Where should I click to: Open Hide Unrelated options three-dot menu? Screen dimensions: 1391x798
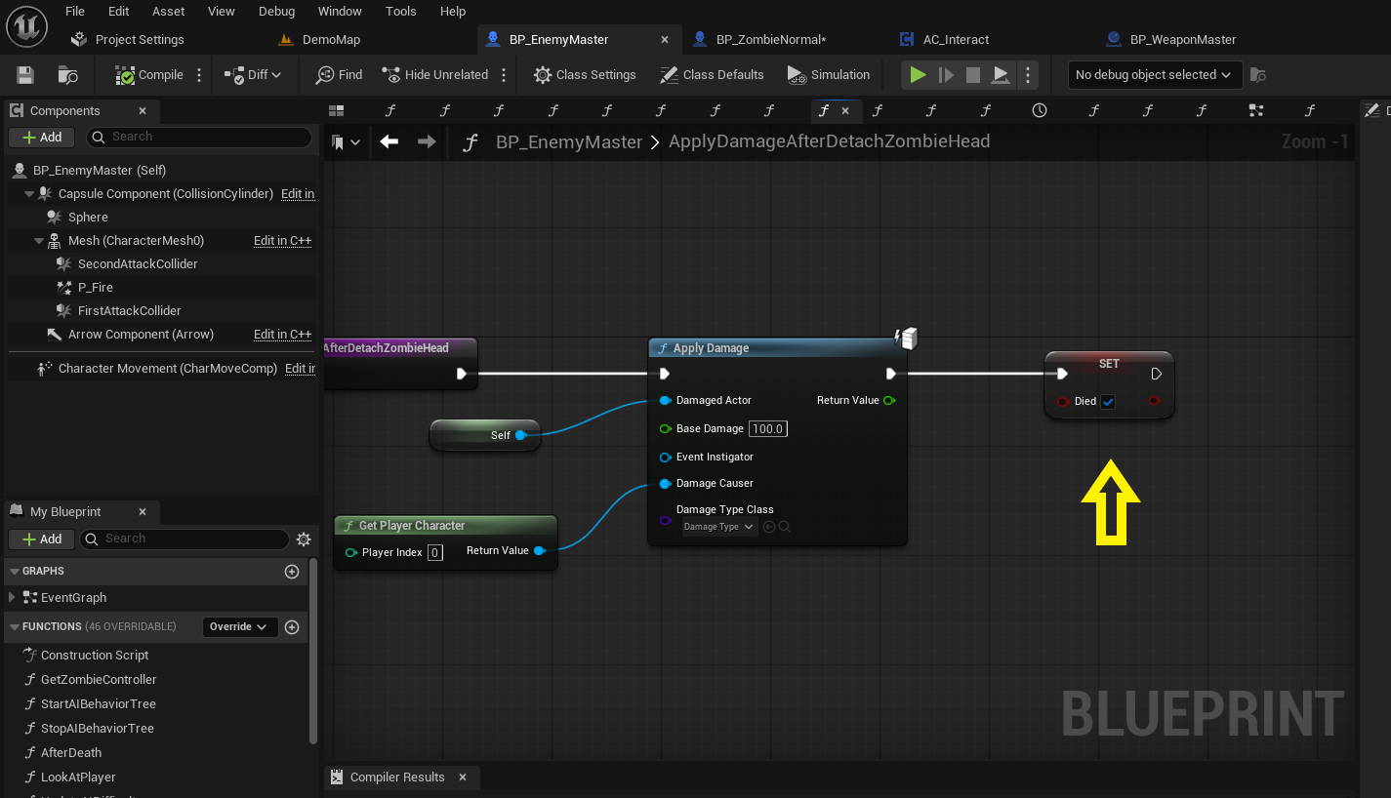point(504,75)
